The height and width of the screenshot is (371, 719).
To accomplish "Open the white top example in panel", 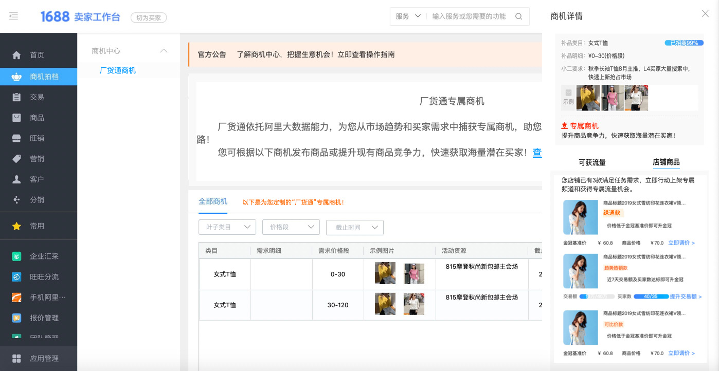I will coord(636,98).
